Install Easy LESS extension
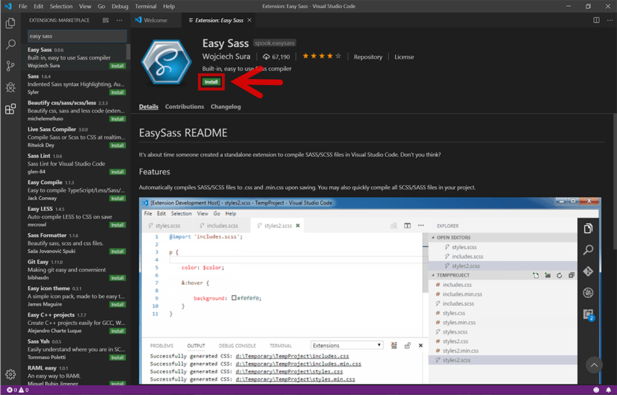The image size is (617, 395). [x=117, y=225]
